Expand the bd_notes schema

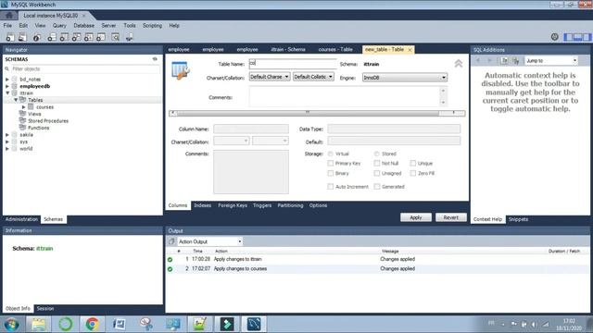(7, 80)
